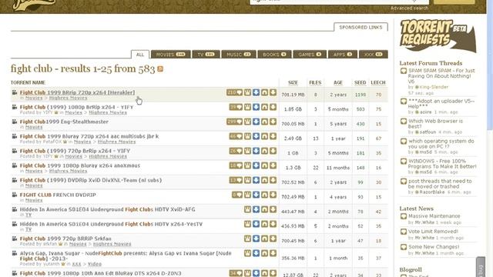The image size is (493, 277).
Task: Open Movies category link under Eng-Stealthmaster
Action: pyautogui.click(x=34, y=127)
